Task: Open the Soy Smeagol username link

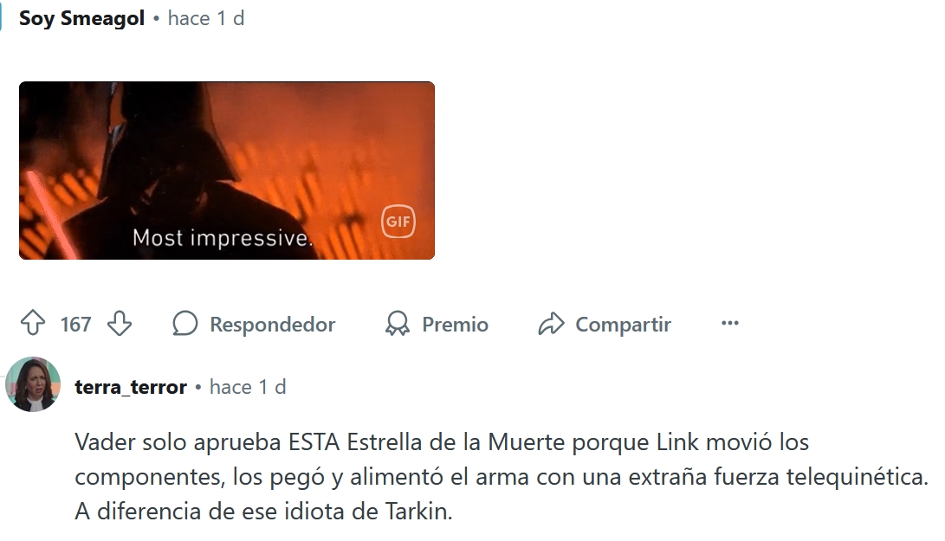Action: click(81, 18)
